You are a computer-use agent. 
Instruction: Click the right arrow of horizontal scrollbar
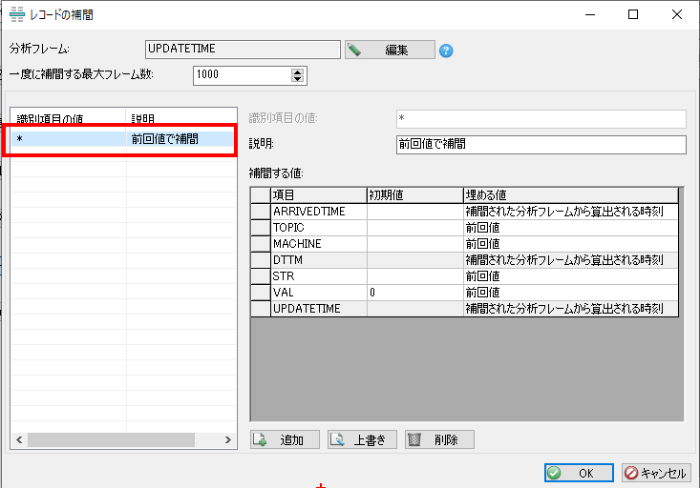pos(227,440)
